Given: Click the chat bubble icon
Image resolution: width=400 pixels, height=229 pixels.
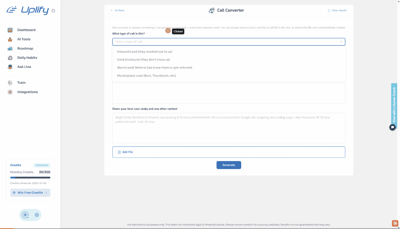Looking at the screenshot, I should coord(393,127).
